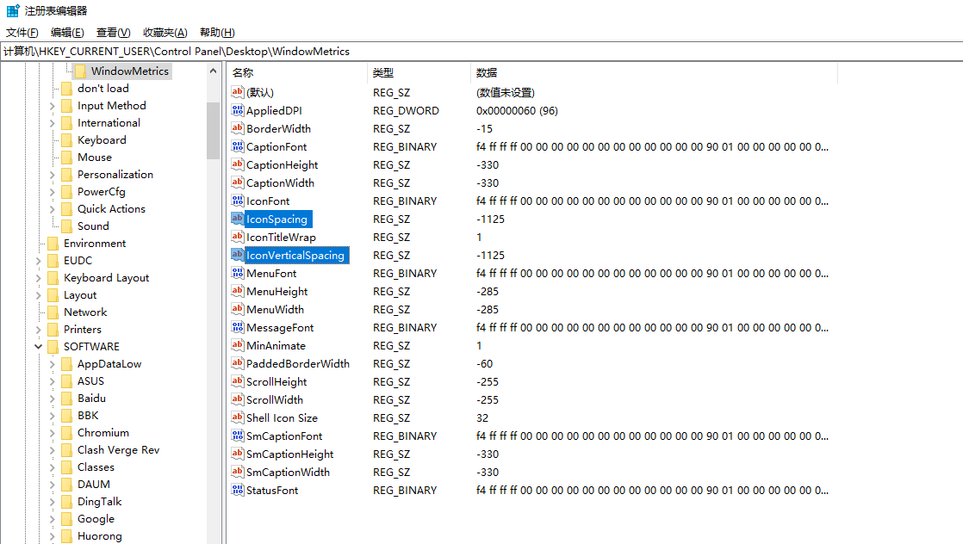Select the ScrollWidth value name
The height and width of the screenshot is (544, 963).
(x=275, y=399)
